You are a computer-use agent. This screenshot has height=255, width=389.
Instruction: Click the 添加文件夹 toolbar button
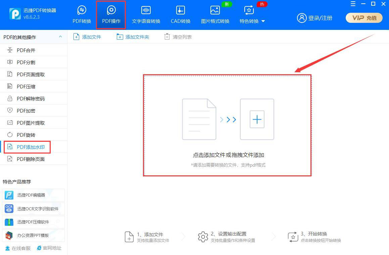pos(133,37)
